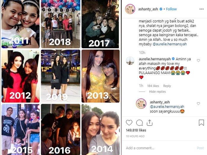Open the three-dot more options menu
The width and height of the screenshot is (207, 155).
tap(201, 9)
